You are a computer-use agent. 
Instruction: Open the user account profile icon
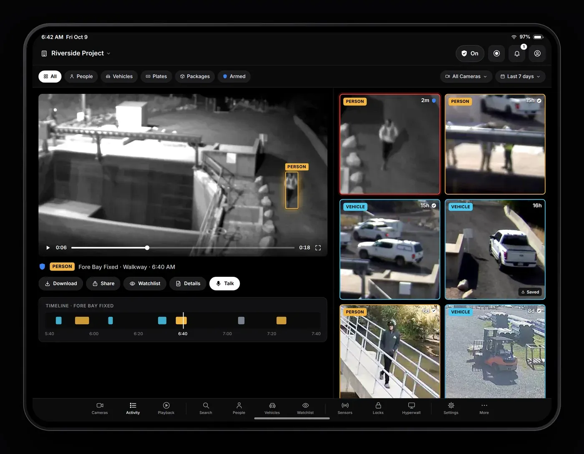coord(537,53)
